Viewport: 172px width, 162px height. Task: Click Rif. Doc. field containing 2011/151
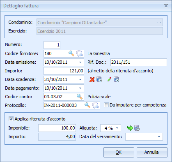(x=139, y=62)
